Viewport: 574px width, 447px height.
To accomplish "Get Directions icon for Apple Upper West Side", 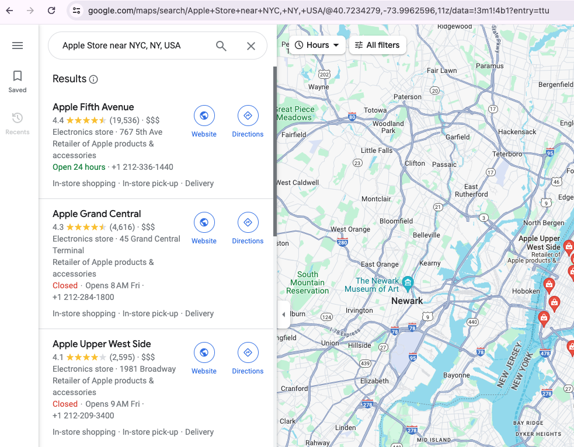I will pos(248,352).
